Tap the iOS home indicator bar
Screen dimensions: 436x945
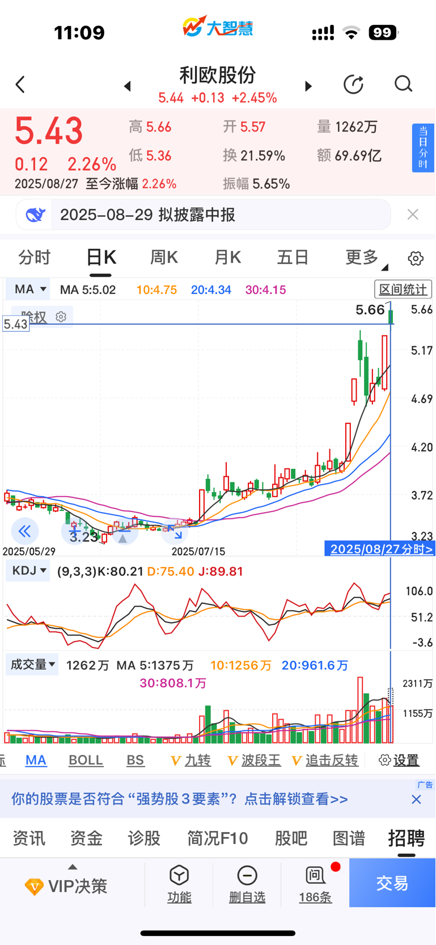tap(218, 933)
